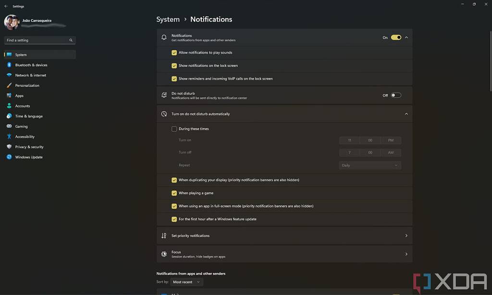
Task: Open the Sort by Most recent dropdown
Action: coord(186,282)
